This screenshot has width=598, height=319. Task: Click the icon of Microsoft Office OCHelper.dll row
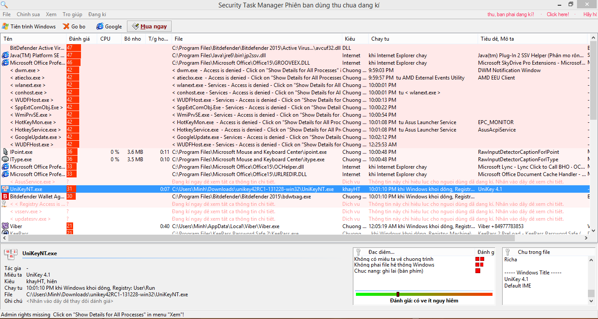pos(5,167)
